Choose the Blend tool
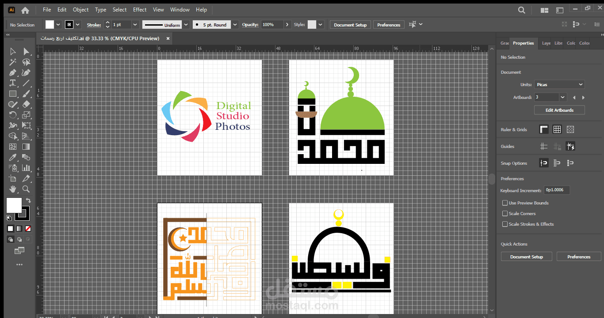Viewport: 604px width, 318px height. click(x=26, y=157)
